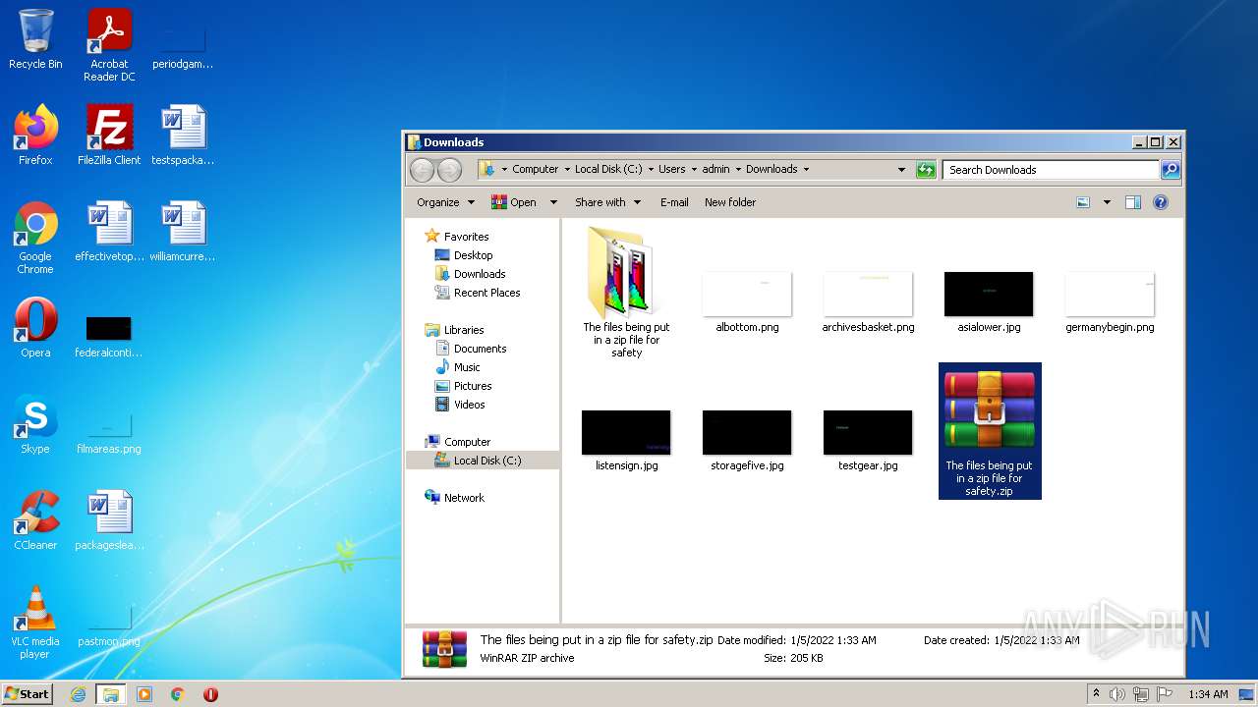Image resolution: width=1258 pixels, height=707 pixels.
Task: Select the compressed folder 'The files being put in a zip file for safety'
Action: pyautogui.click(x=626, y=292)
